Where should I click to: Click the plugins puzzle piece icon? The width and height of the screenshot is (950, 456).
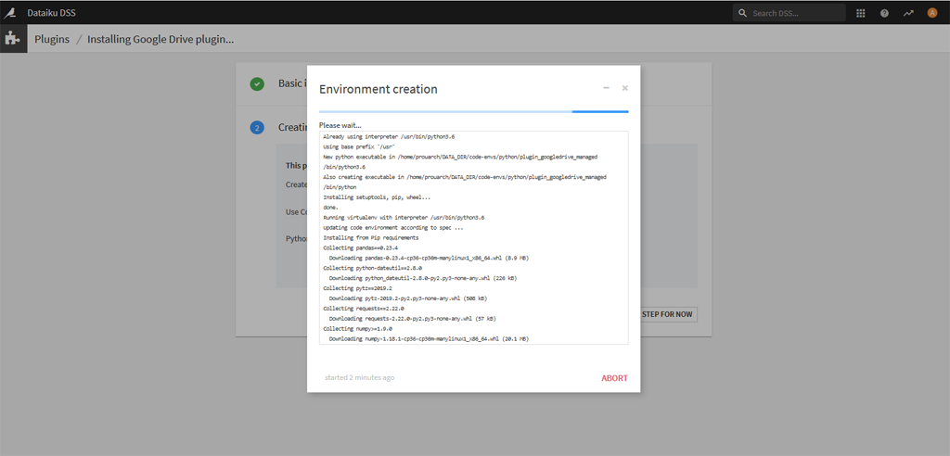[x=12, y=39]
